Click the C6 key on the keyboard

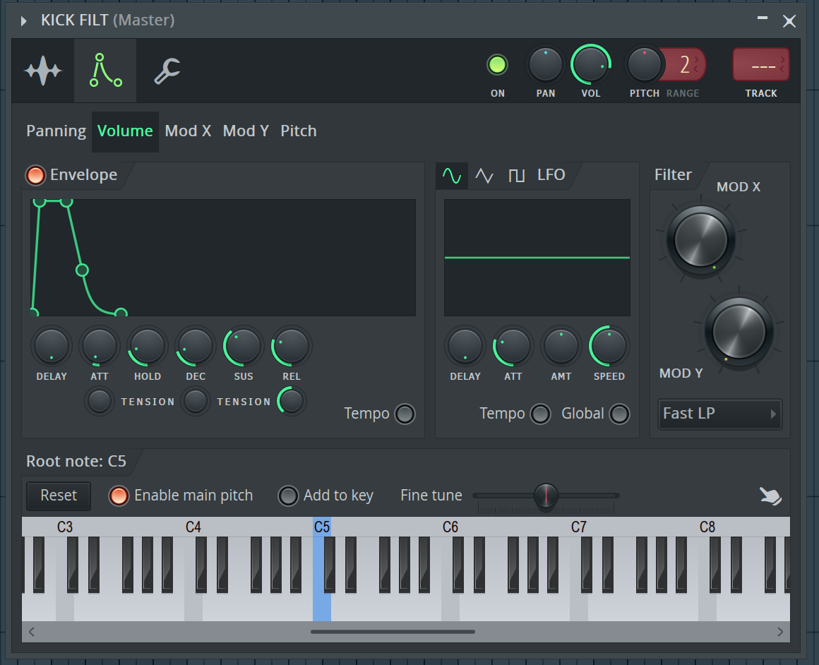point(450,606)
